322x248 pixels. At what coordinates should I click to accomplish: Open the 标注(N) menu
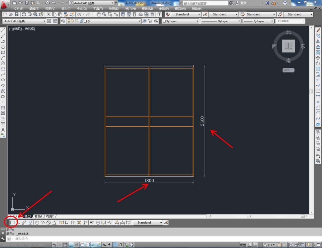[x=130, y=9]
